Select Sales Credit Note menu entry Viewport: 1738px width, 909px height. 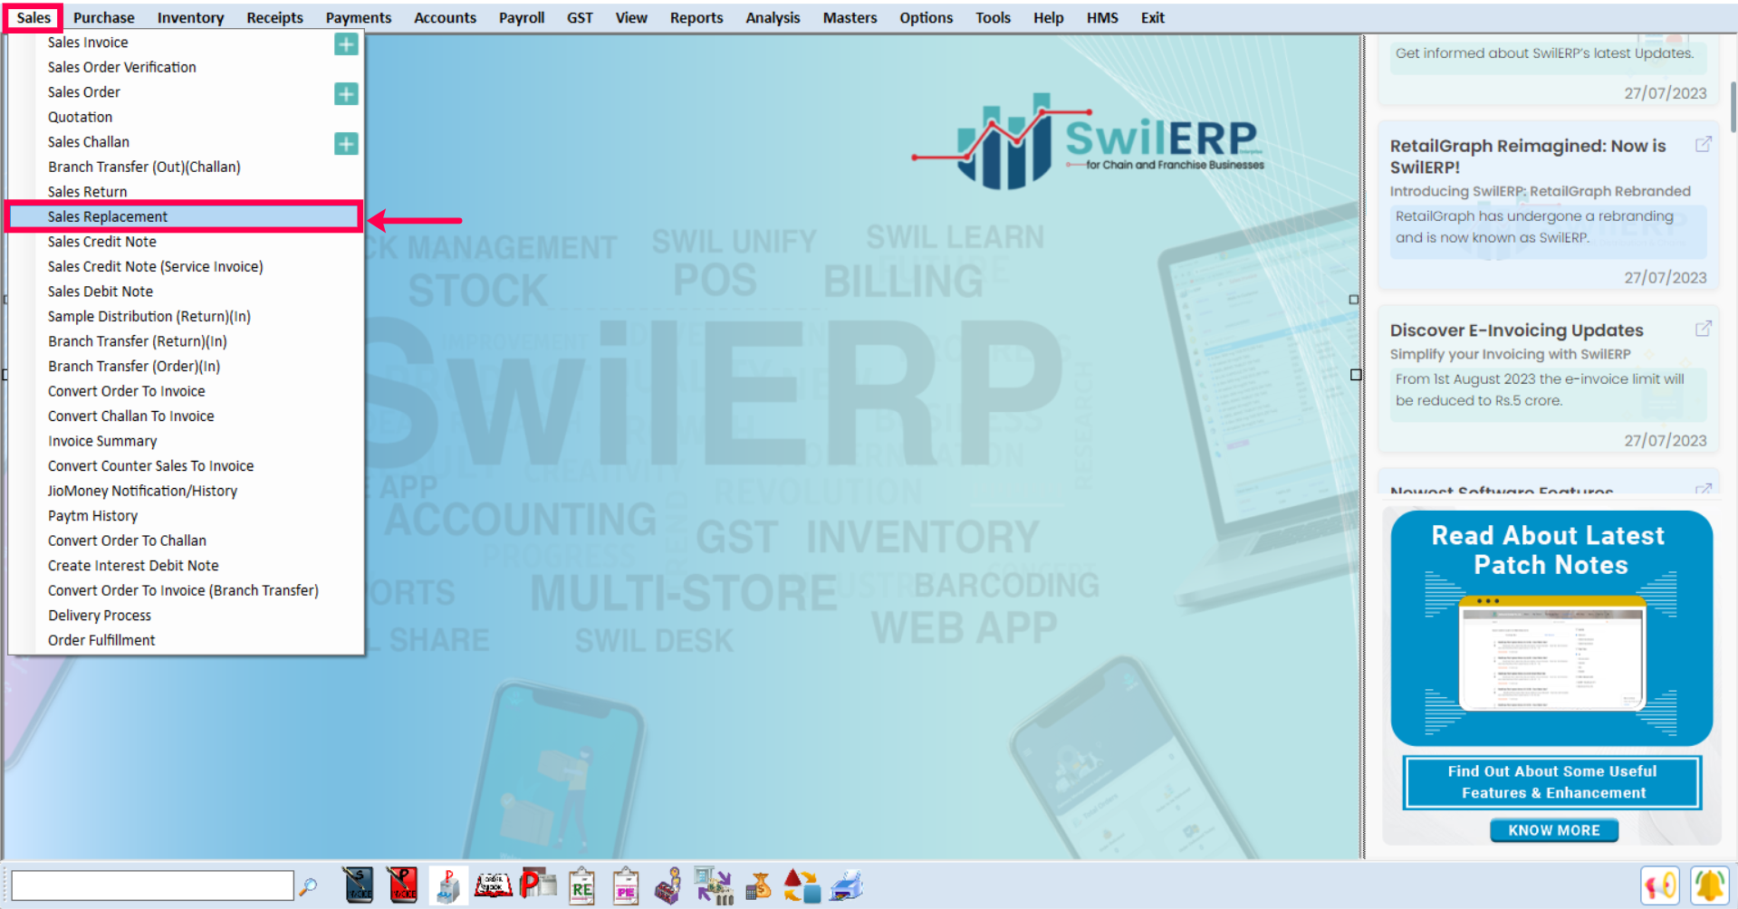pos(184,242)
